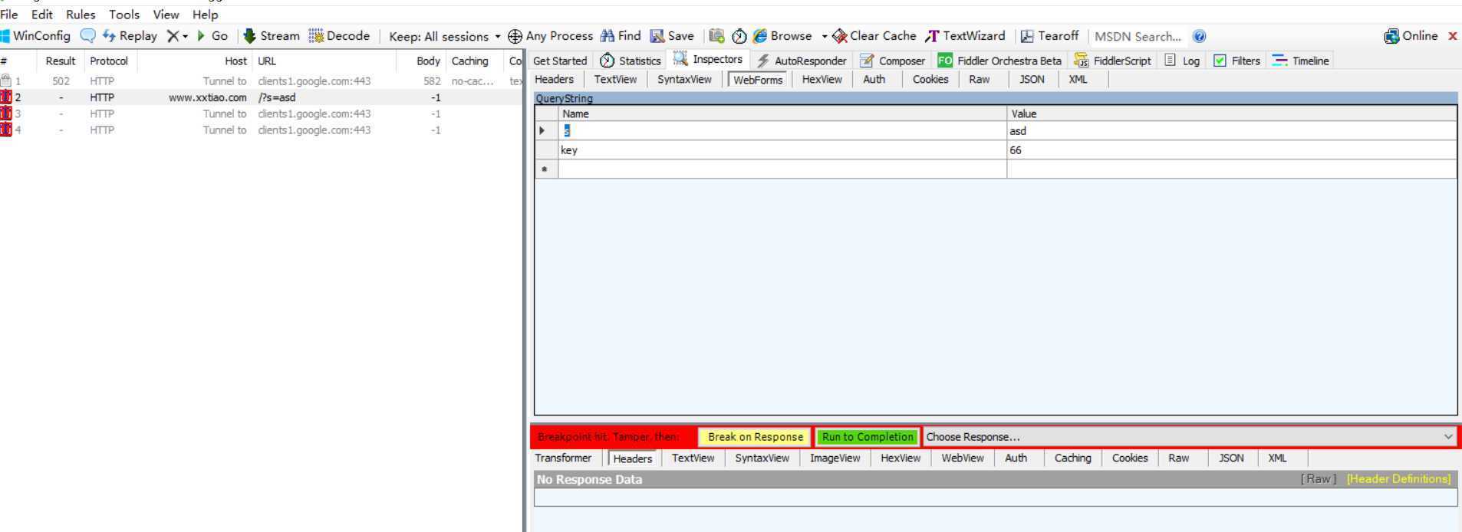This screenshot has height=532, width=1462.
Task: Select session 1 with 502 result
Action: [262, 81]
